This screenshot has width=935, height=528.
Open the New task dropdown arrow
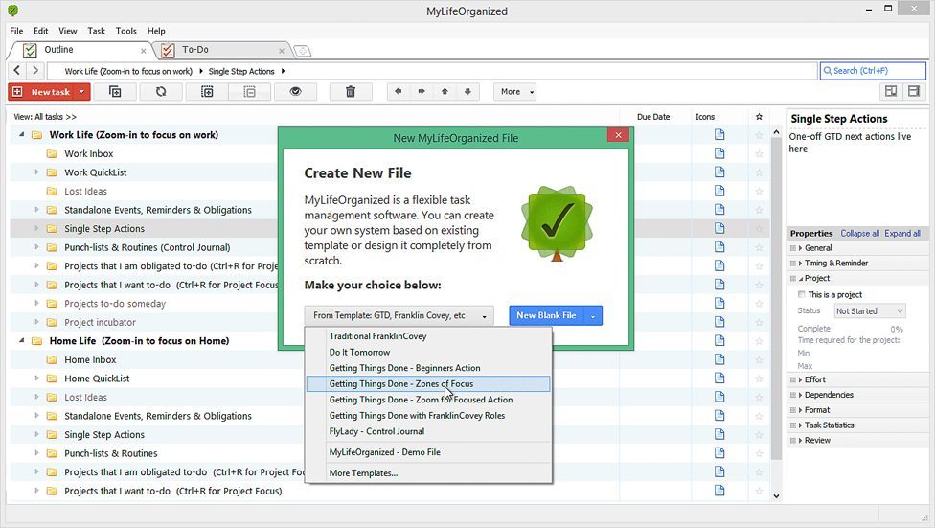(x=81, y=92)
